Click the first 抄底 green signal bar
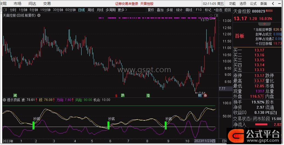 [x=33, y=126]
